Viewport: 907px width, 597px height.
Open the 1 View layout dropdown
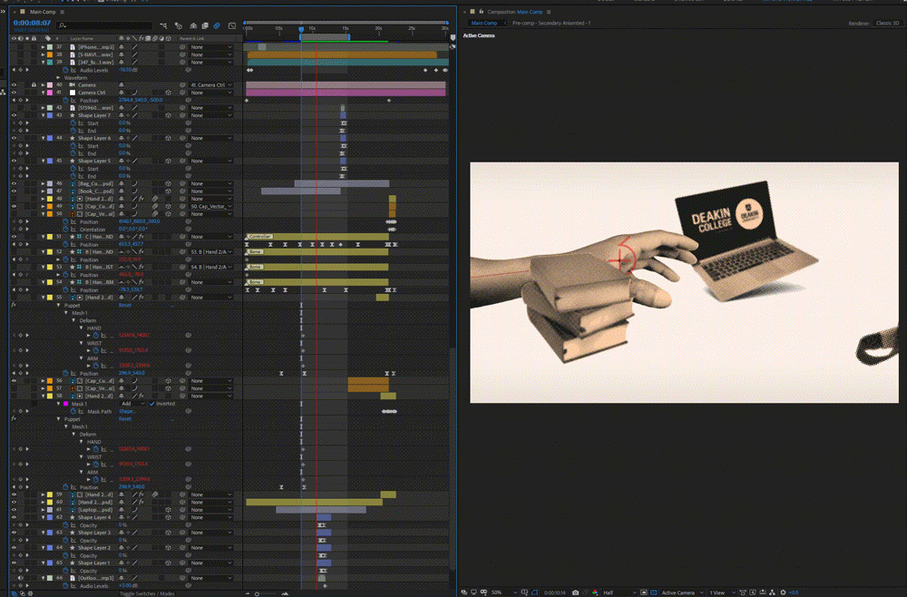point(722,592)
